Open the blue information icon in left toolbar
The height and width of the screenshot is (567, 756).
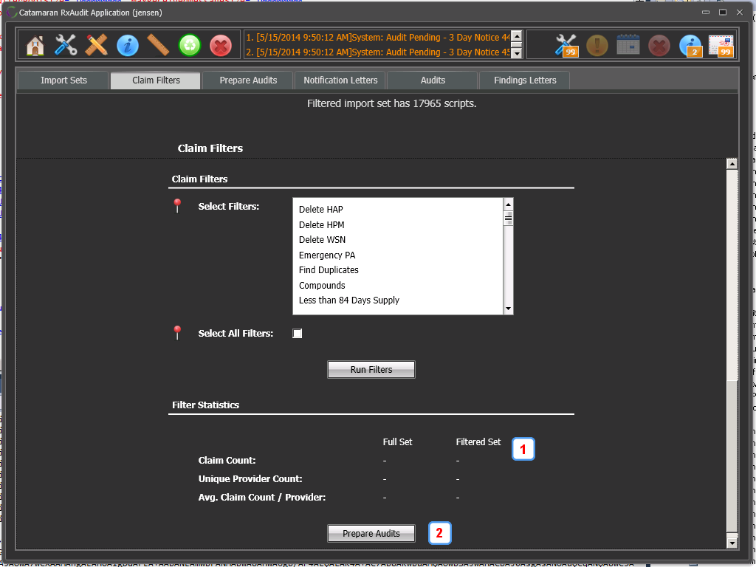point(128,46)
